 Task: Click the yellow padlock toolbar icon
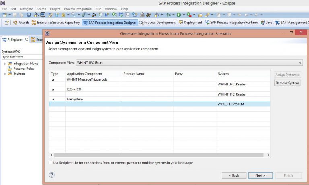(x=63, y=15)
